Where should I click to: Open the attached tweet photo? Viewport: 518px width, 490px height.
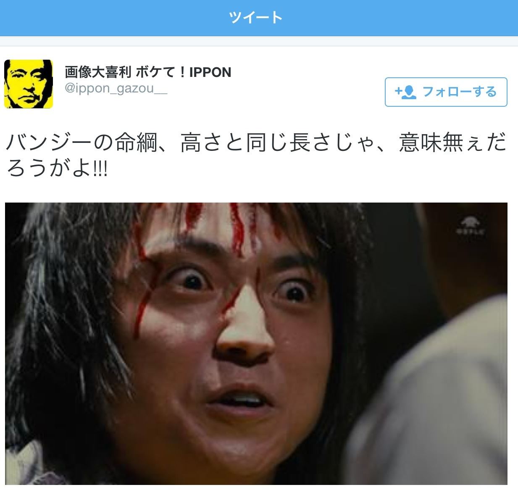[x=256, y=344]
